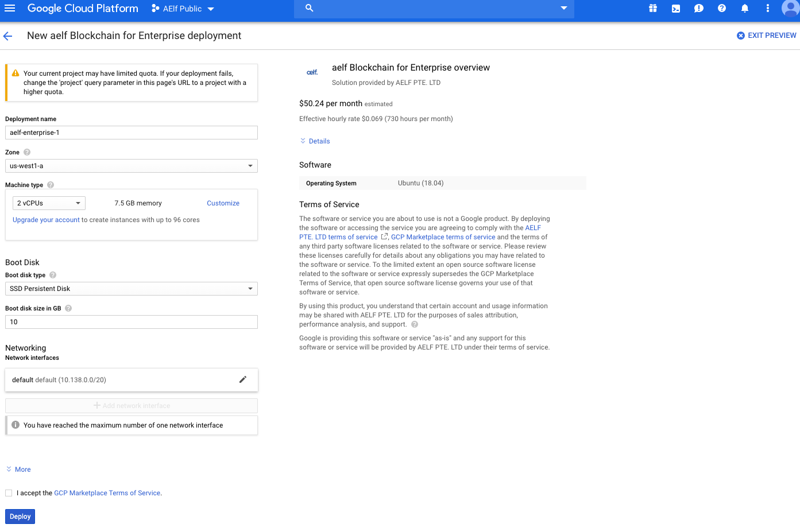
Task: Open GCP Marketplace terms of service in overview
Action: click(x=443, y=237)
